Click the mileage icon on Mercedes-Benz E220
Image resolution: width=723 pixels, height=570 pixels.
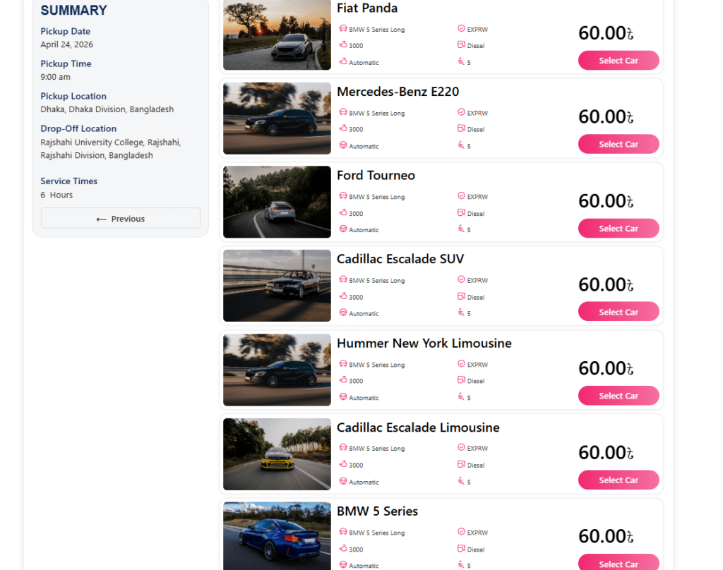343,128
